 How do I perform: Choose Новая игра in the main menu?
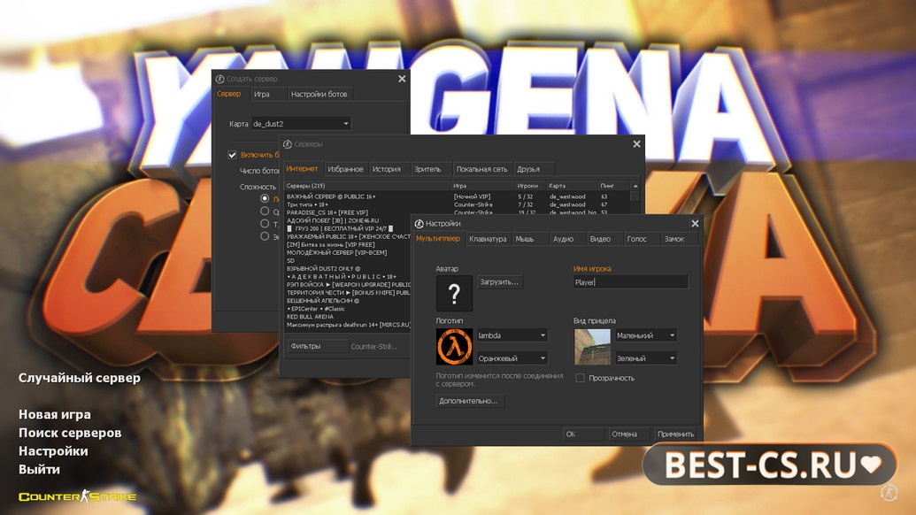54,415
